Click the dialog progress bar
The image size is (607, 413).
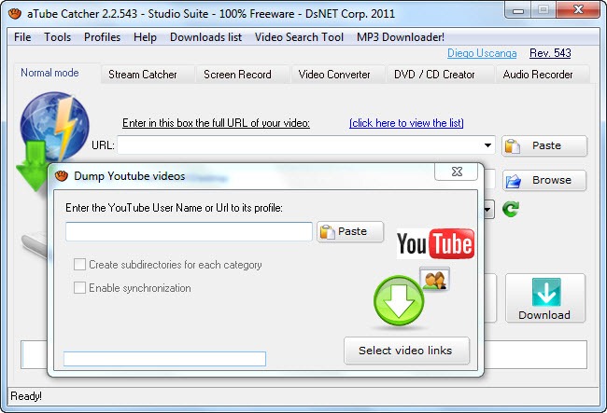click(165, 359)
